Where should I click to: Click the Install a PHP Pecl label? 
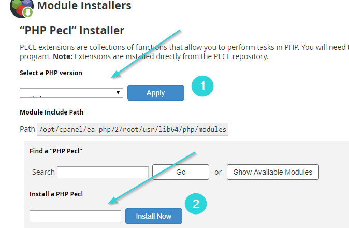(56, 194)
